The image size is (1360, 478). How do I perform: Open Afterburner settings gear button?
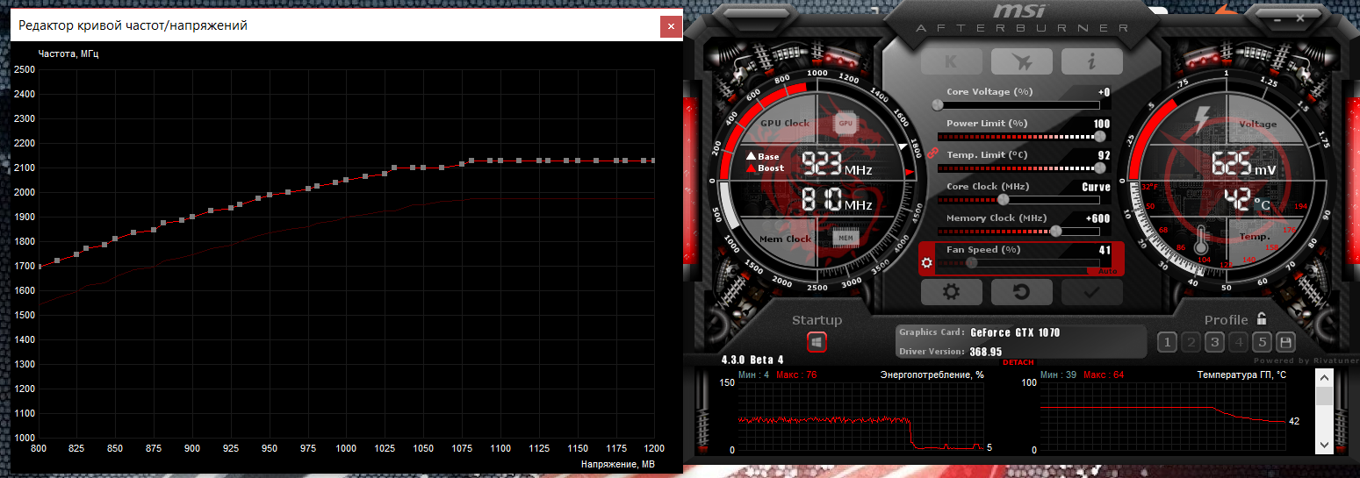coord(951,291)
